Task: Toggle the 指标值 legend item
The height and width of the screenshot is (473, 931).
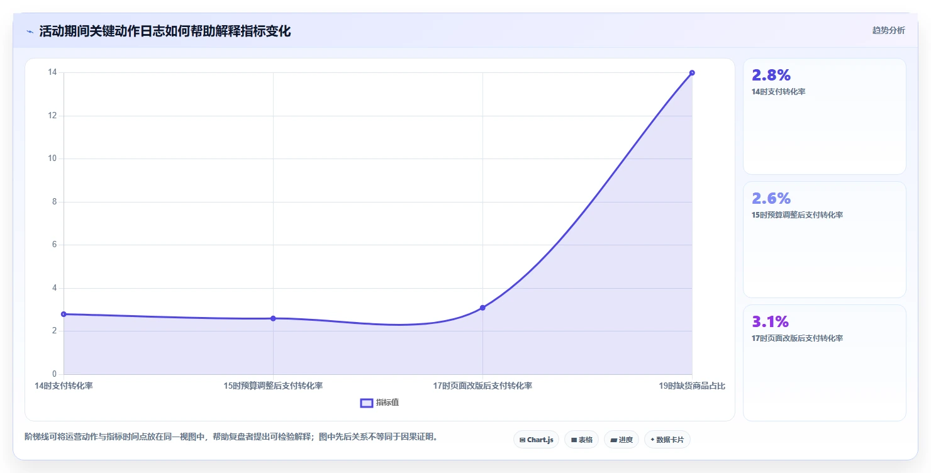Action: coord(379,403)
